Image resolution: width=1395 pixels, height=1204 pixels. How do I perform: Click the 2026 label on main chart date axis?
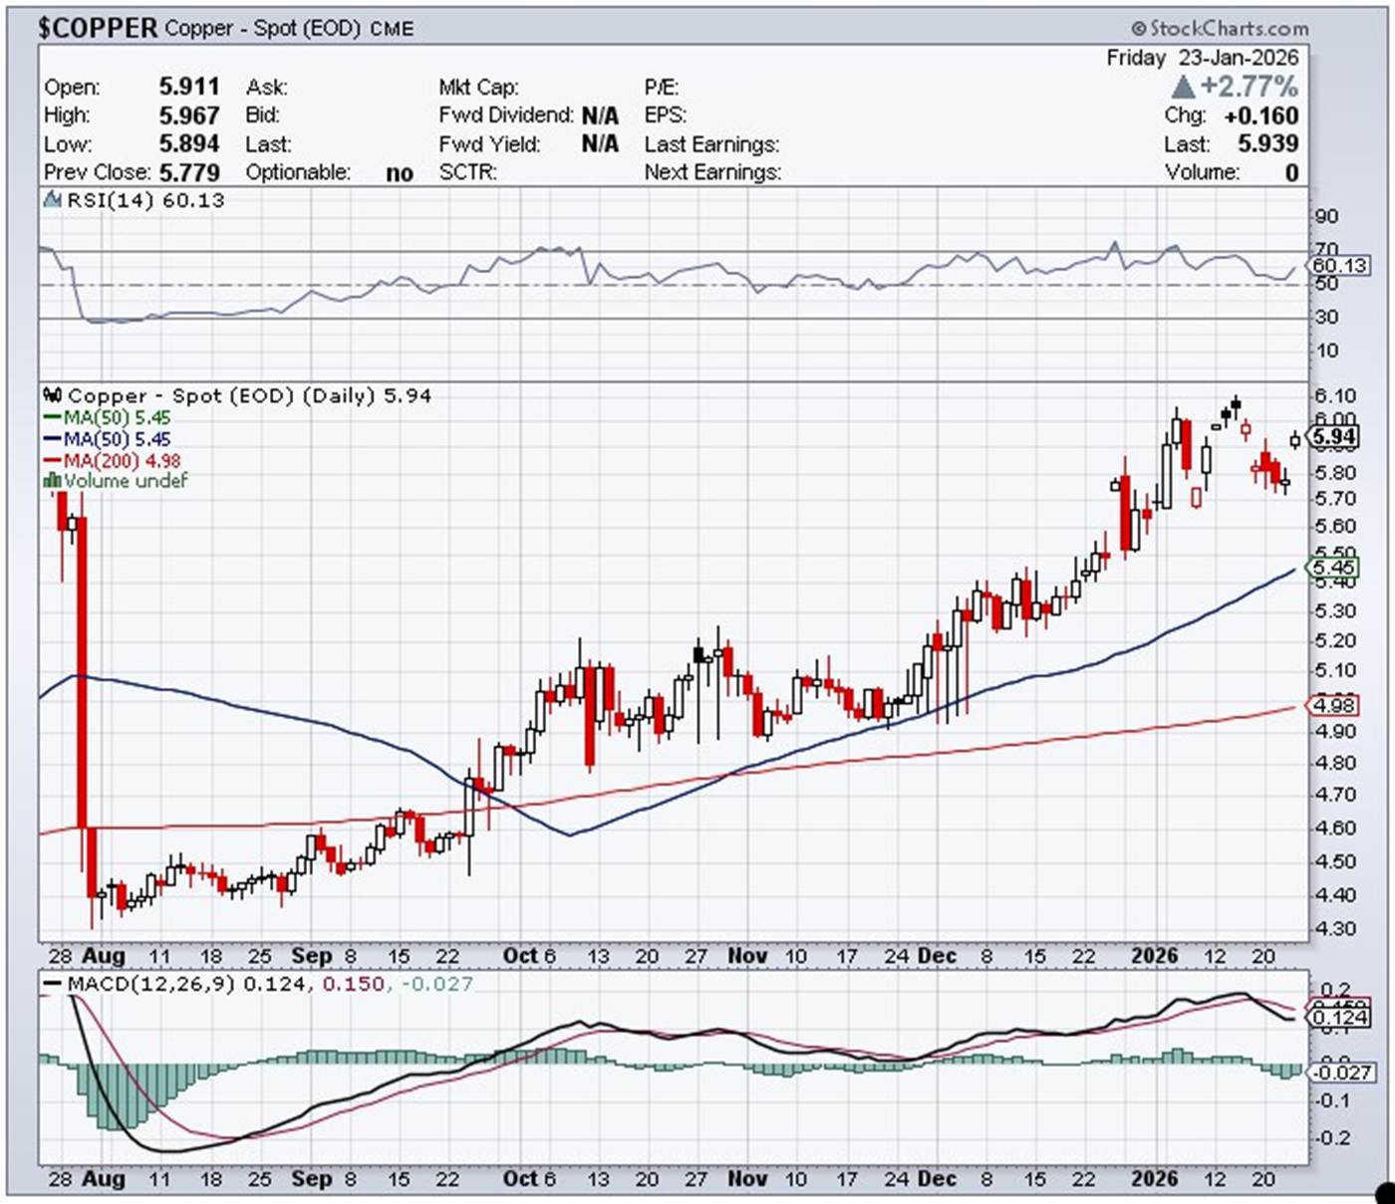(1155, 956)
